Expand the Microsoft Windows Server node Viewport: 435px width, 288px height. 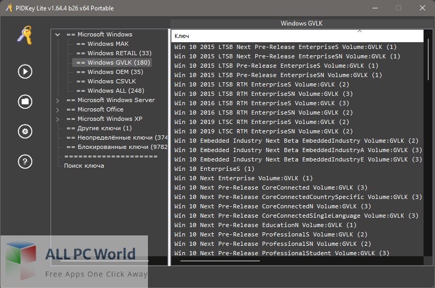(x=57, y=101)
